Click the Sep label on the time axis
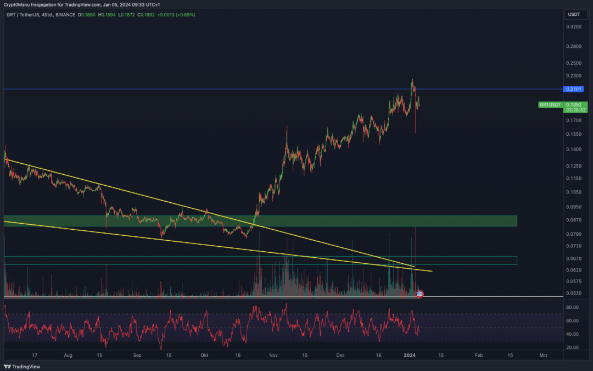 137,355
